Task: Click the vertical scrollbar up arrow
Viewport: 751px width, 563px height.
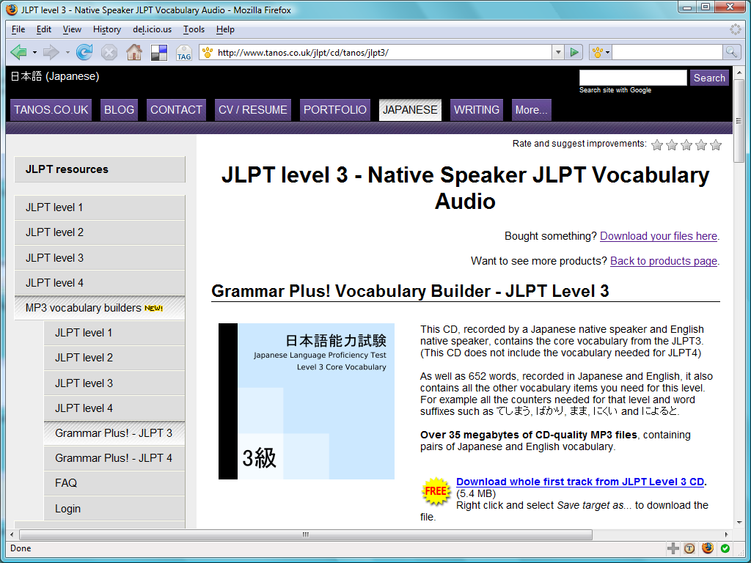Action: click(x=738, y=73)
